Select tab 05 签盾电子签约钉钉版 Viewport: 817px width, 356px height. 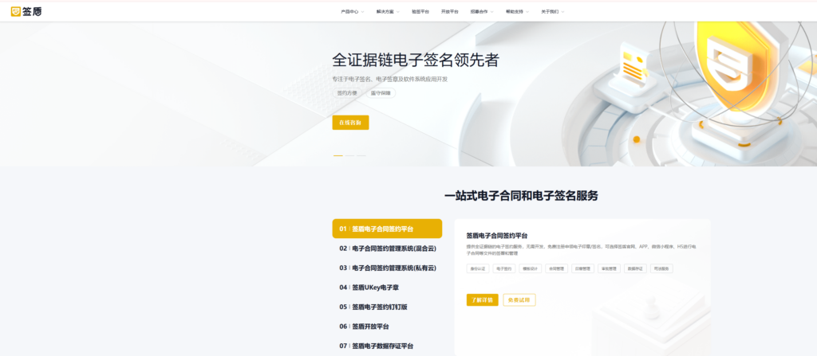[387, 307]
